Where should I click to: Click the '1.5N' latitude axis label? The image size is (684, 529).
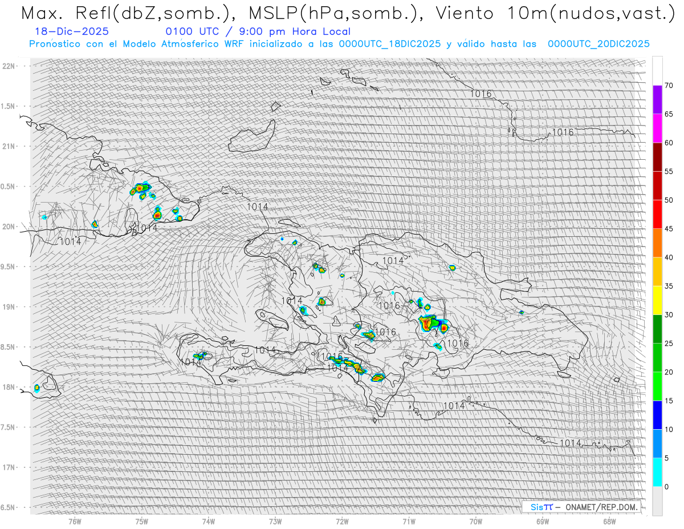pyautogui.click(x=9, y=106)
